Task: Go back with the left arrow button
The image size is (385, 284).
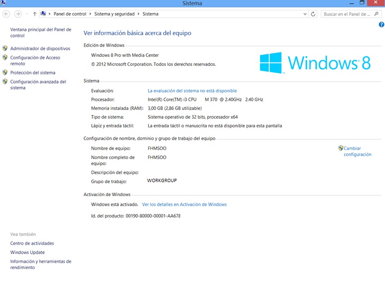Action: (6, 14)
